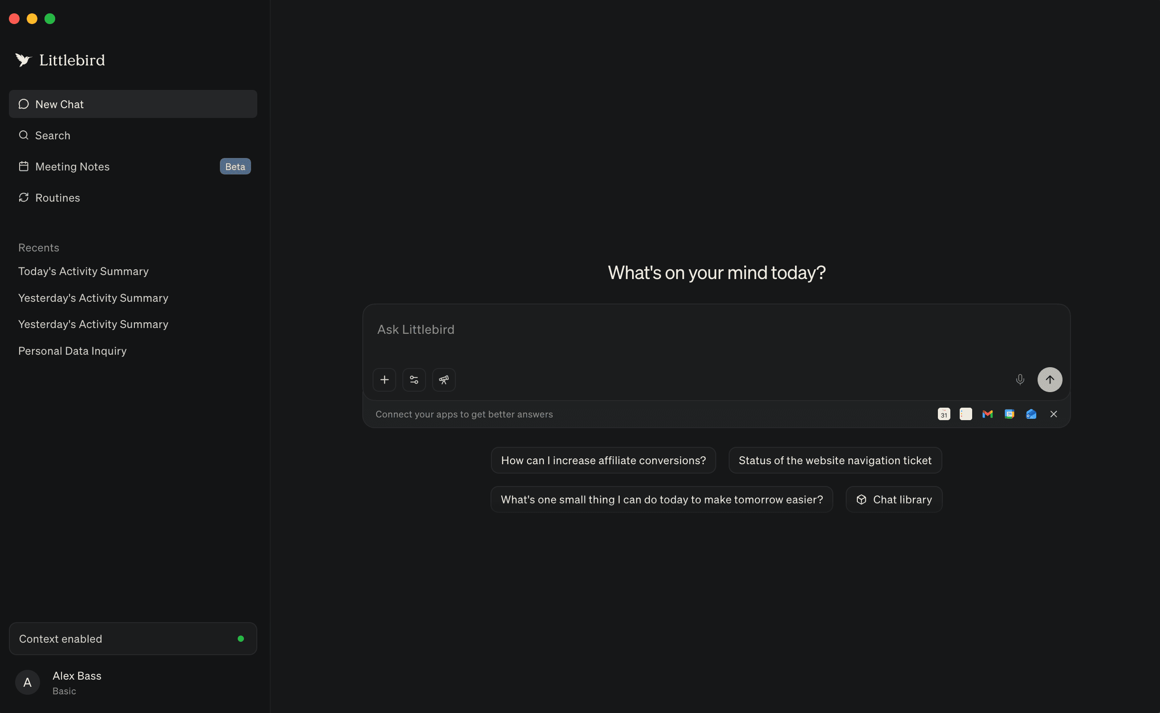Open the settings sliders icon in the prompt bar
Screen dimensions: 1160x713
(x=414, y=380)
